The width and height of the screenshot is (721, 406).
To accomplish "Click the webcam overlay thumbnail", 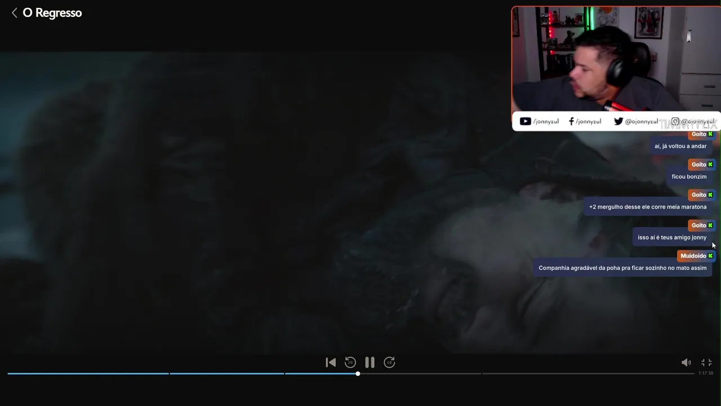I will (616, 59).
